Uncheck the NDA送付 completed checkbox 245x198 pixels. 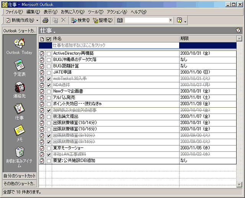point(49,85)
